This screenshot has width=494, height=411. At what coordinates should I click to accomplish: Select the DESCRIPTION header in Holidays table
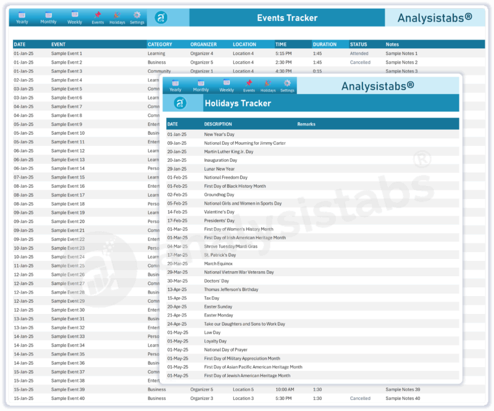point(218,124)
